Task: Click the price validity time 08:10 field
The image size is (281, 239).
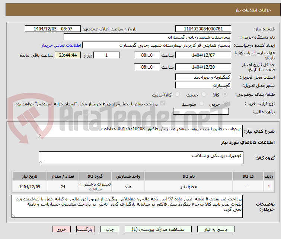Action: click(147, 67)
